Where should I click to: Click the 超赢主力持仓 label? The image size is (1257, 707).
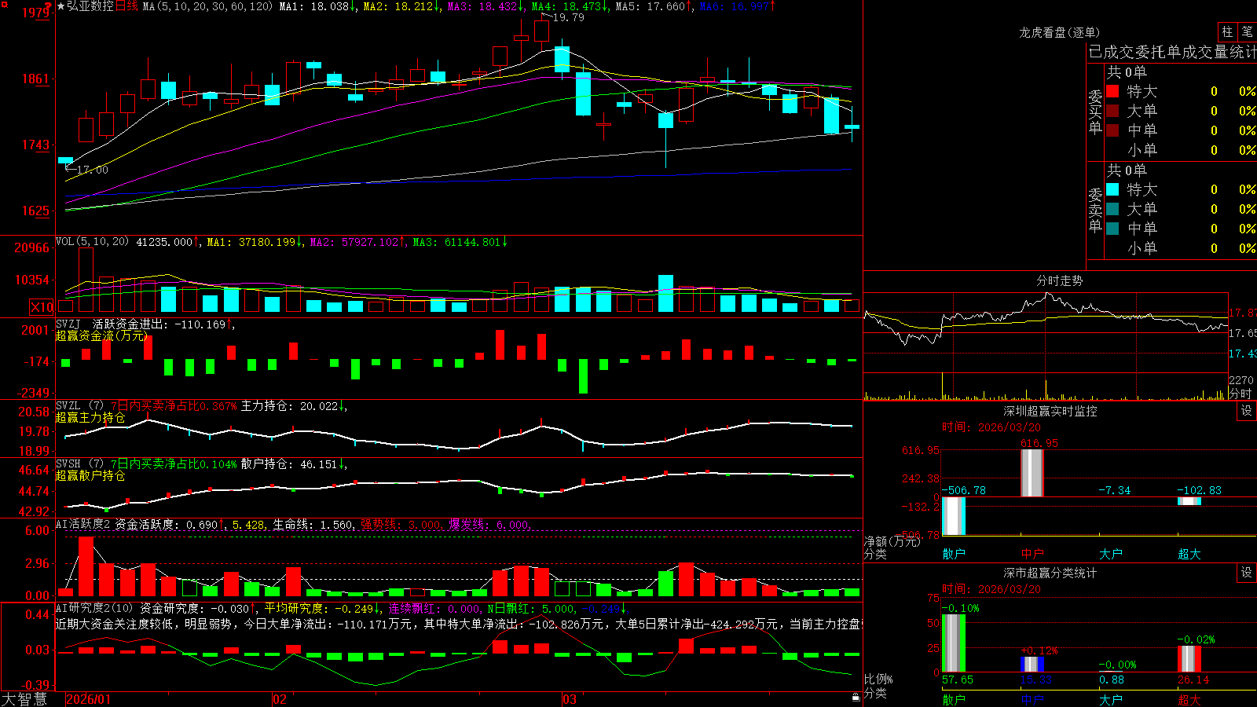coord(90,417)
